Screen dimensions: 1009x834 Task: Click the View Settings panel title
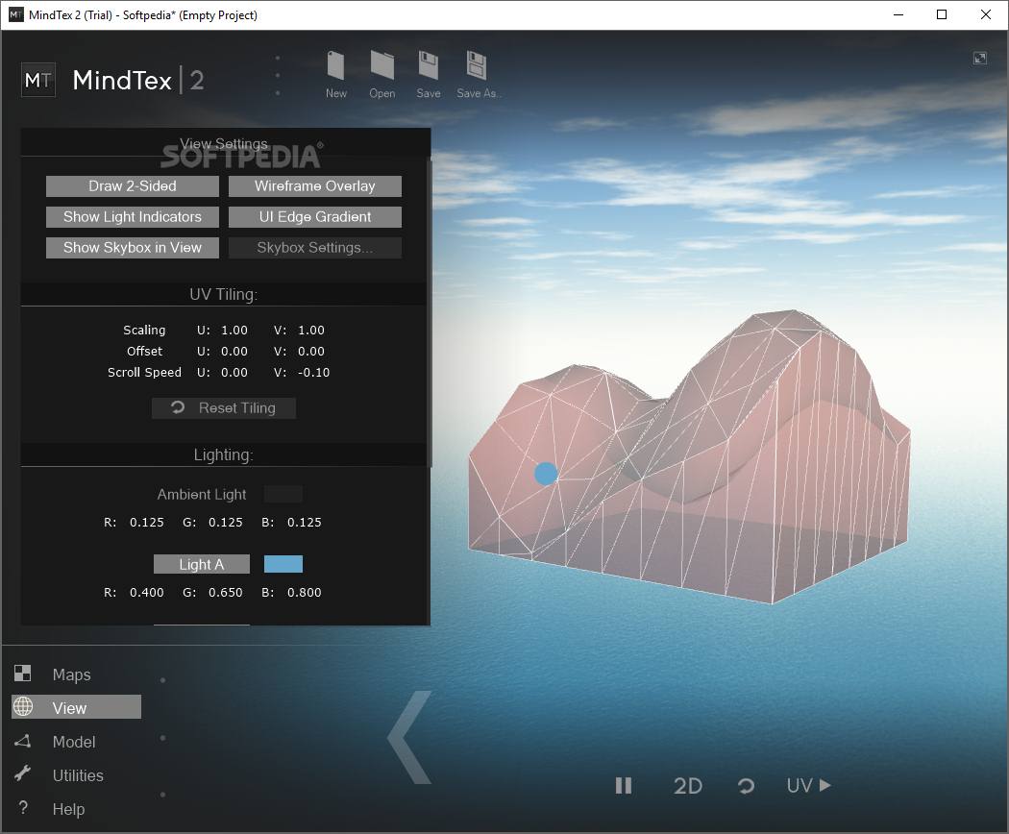pos(223,143)
